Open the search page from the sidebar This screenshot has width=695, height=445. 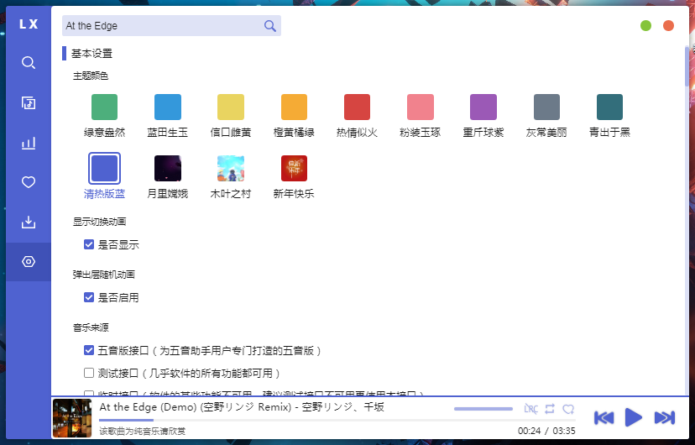point(29,62)
